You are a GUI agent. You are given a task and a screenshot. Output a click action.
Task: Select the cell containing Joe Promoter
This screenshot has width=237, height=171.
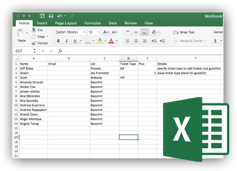point(104,73)
